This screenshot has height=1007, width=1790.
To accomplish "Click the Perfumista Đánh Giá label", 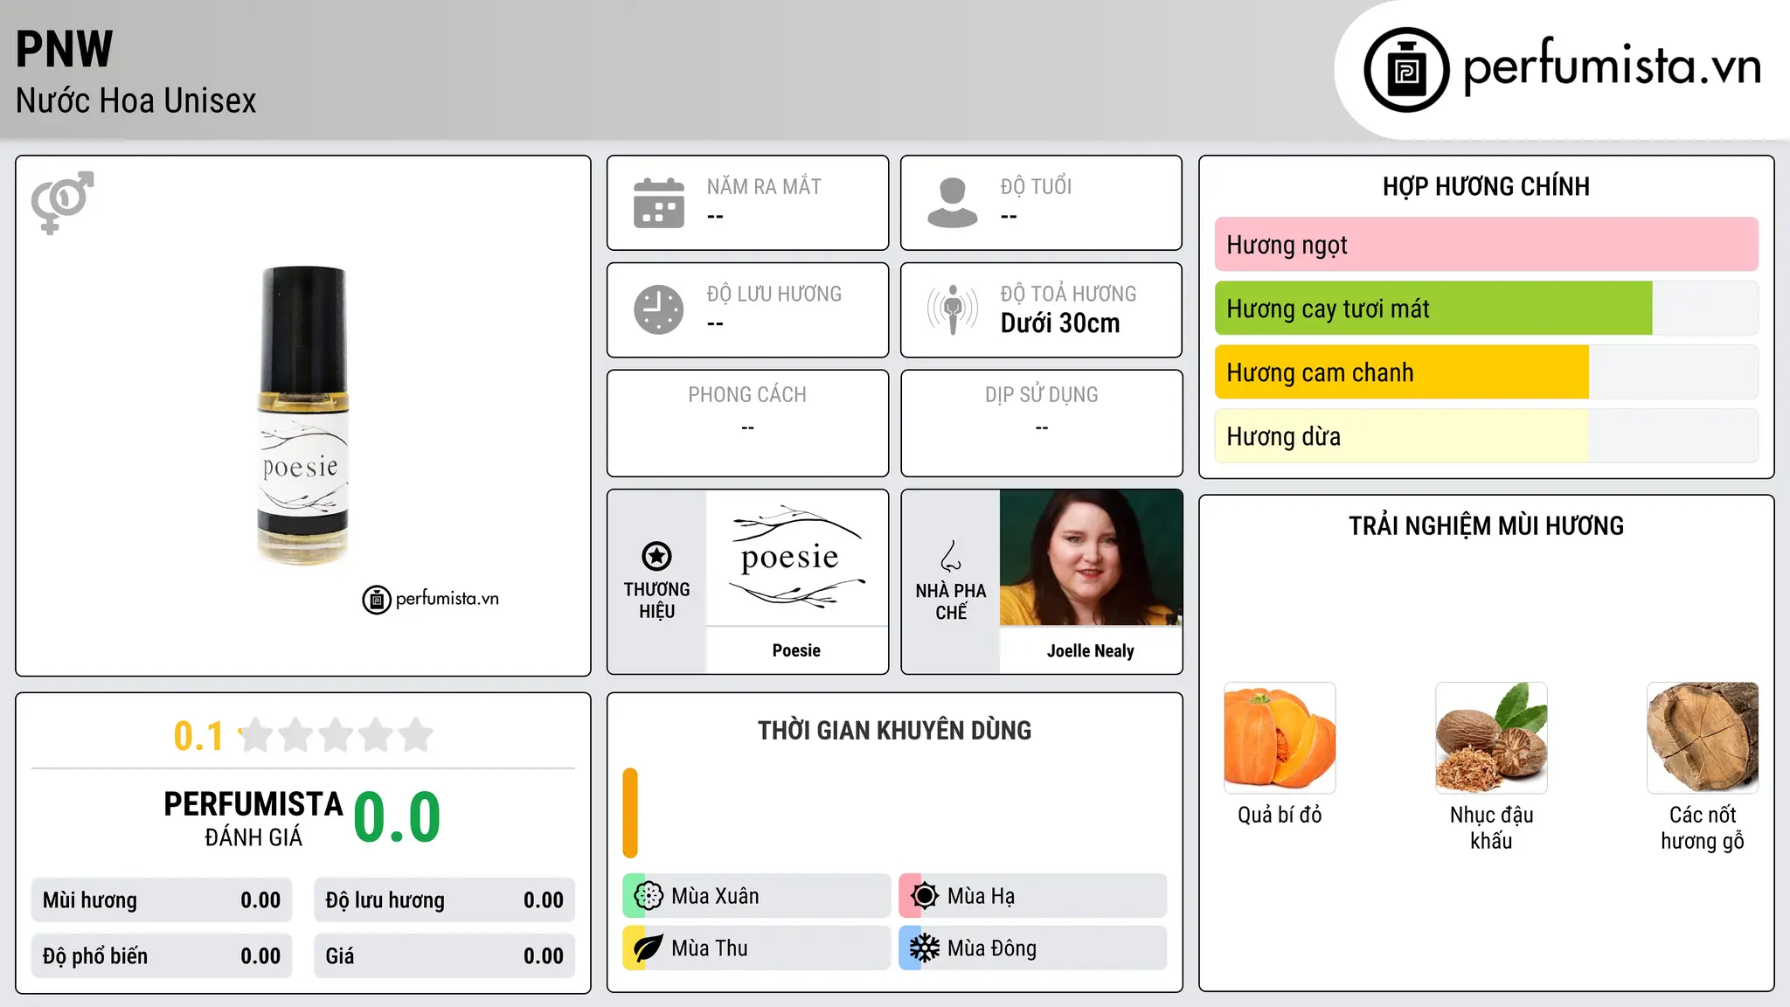I will 253,818.
